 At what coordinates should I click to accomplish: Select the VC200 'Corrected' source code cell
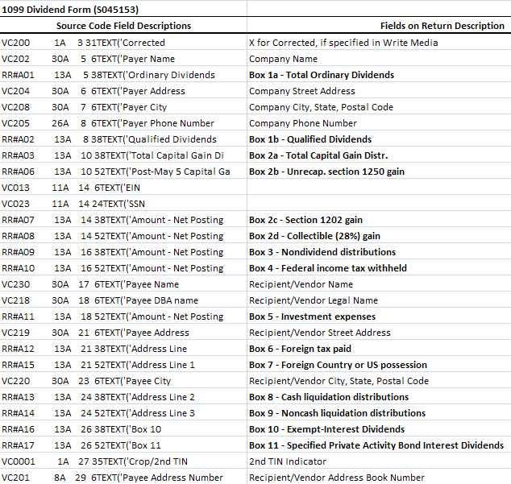[123, 43]
